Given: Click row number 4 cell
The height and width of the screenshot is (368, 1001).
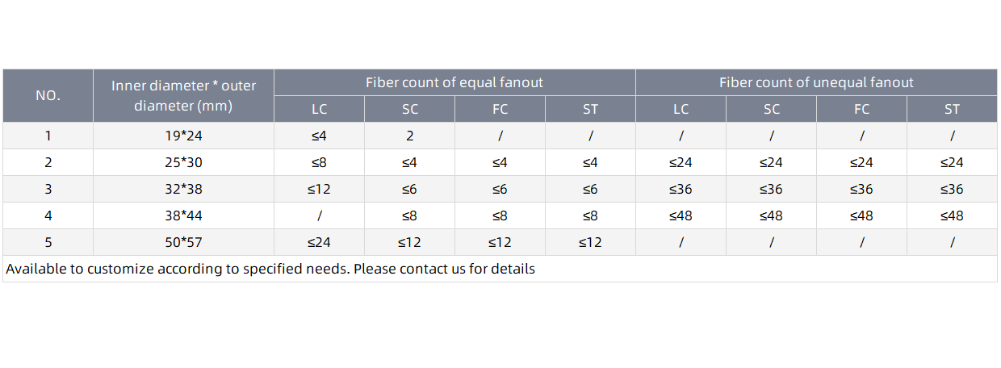Looking at the screenshot, I should click(48, 215).
